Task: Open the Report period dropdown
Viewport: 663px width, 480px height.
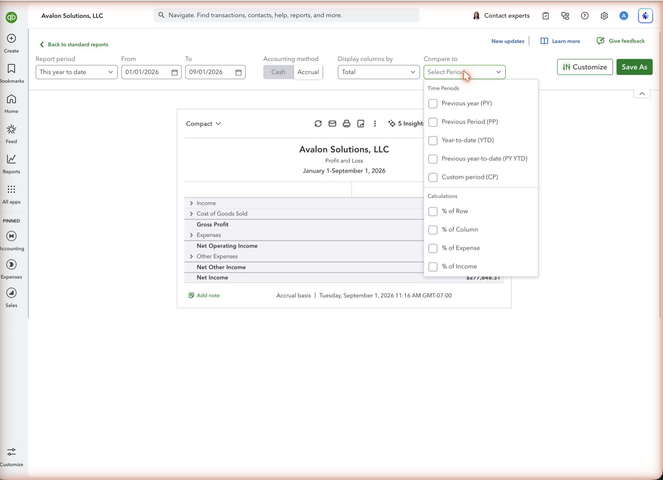Action: (x=76, y=72)
